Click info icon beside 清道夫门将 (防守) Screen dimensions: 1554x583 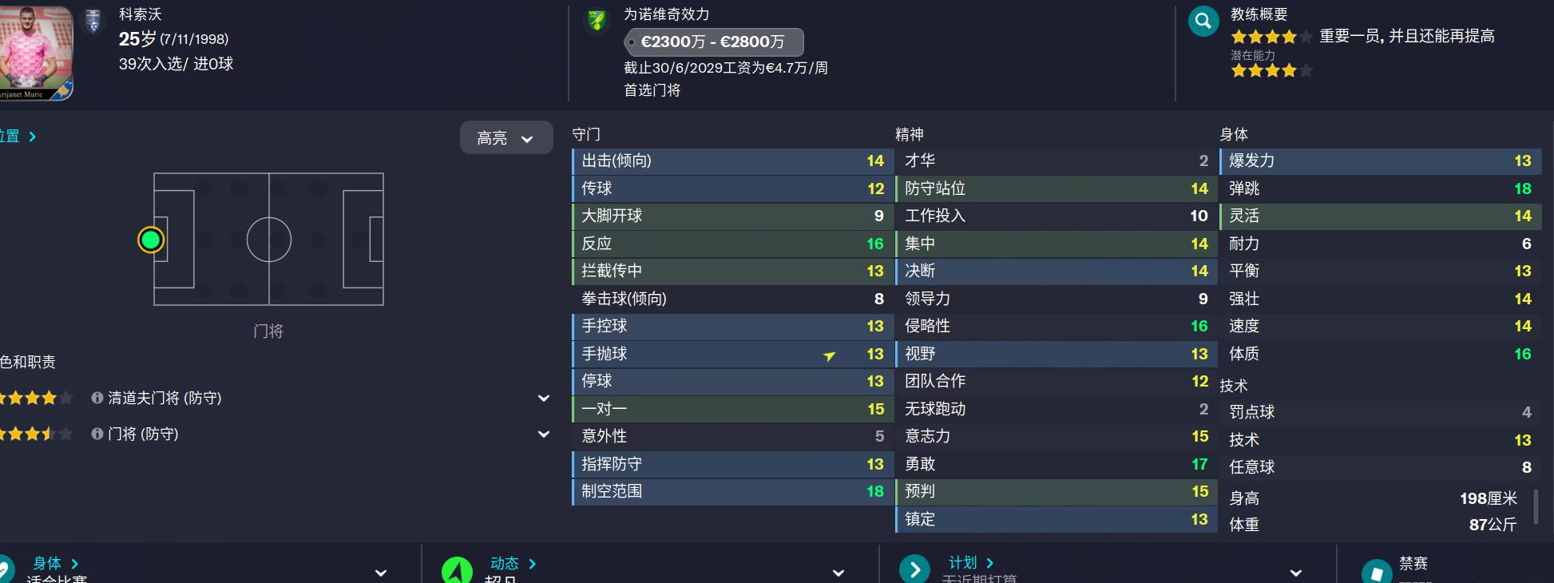coord(97,398)
